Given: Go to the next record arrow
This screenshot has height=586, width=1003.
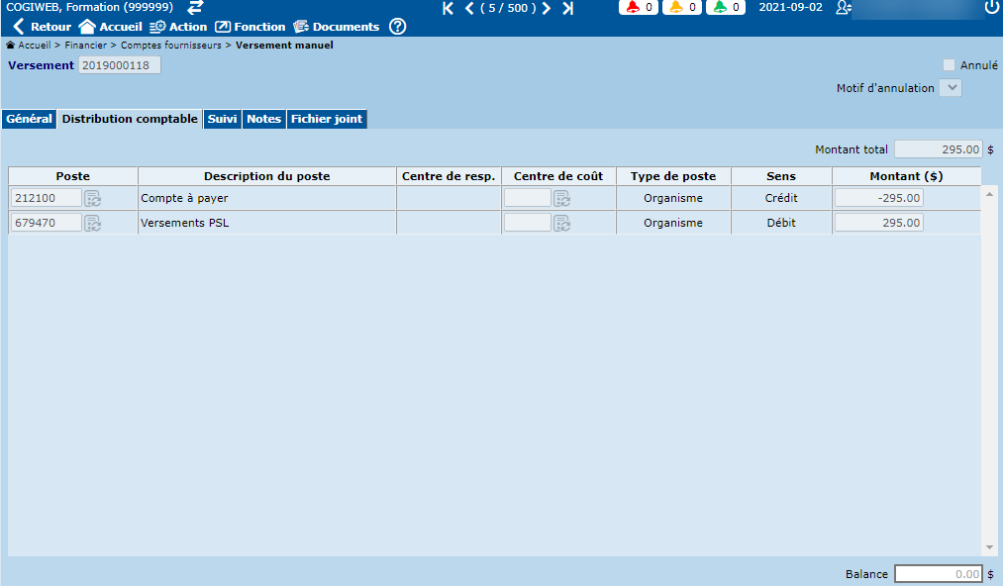Looking at the screenshot, I should 547,8.
